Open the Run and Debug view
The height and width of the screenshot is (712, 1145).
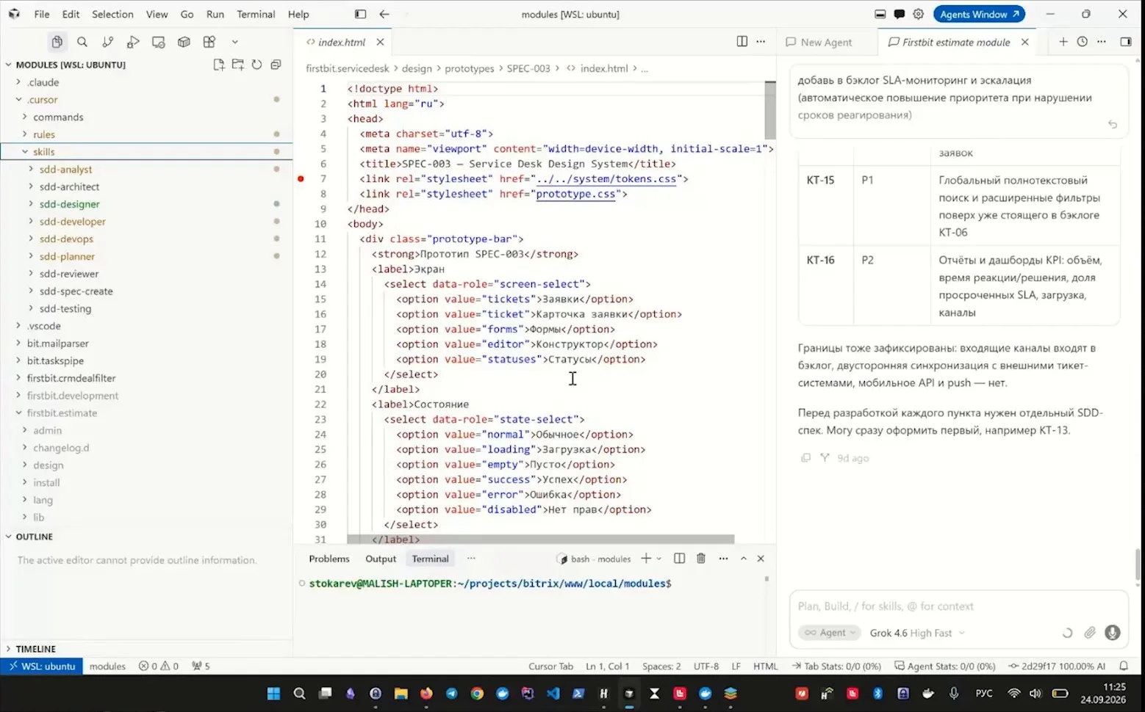click(133, 42)
